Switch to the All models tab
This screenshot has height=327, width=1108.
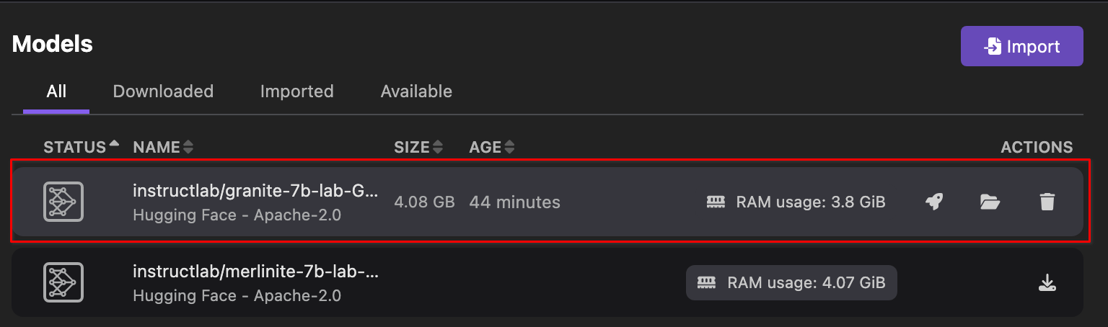click(x=56, y=91)
